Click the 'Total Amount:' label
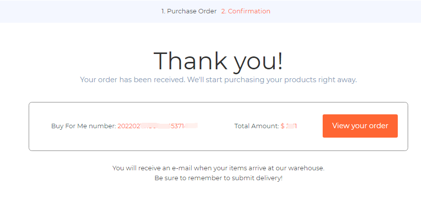This screenshot has width=421, height=199. click(x=256, y=126)
